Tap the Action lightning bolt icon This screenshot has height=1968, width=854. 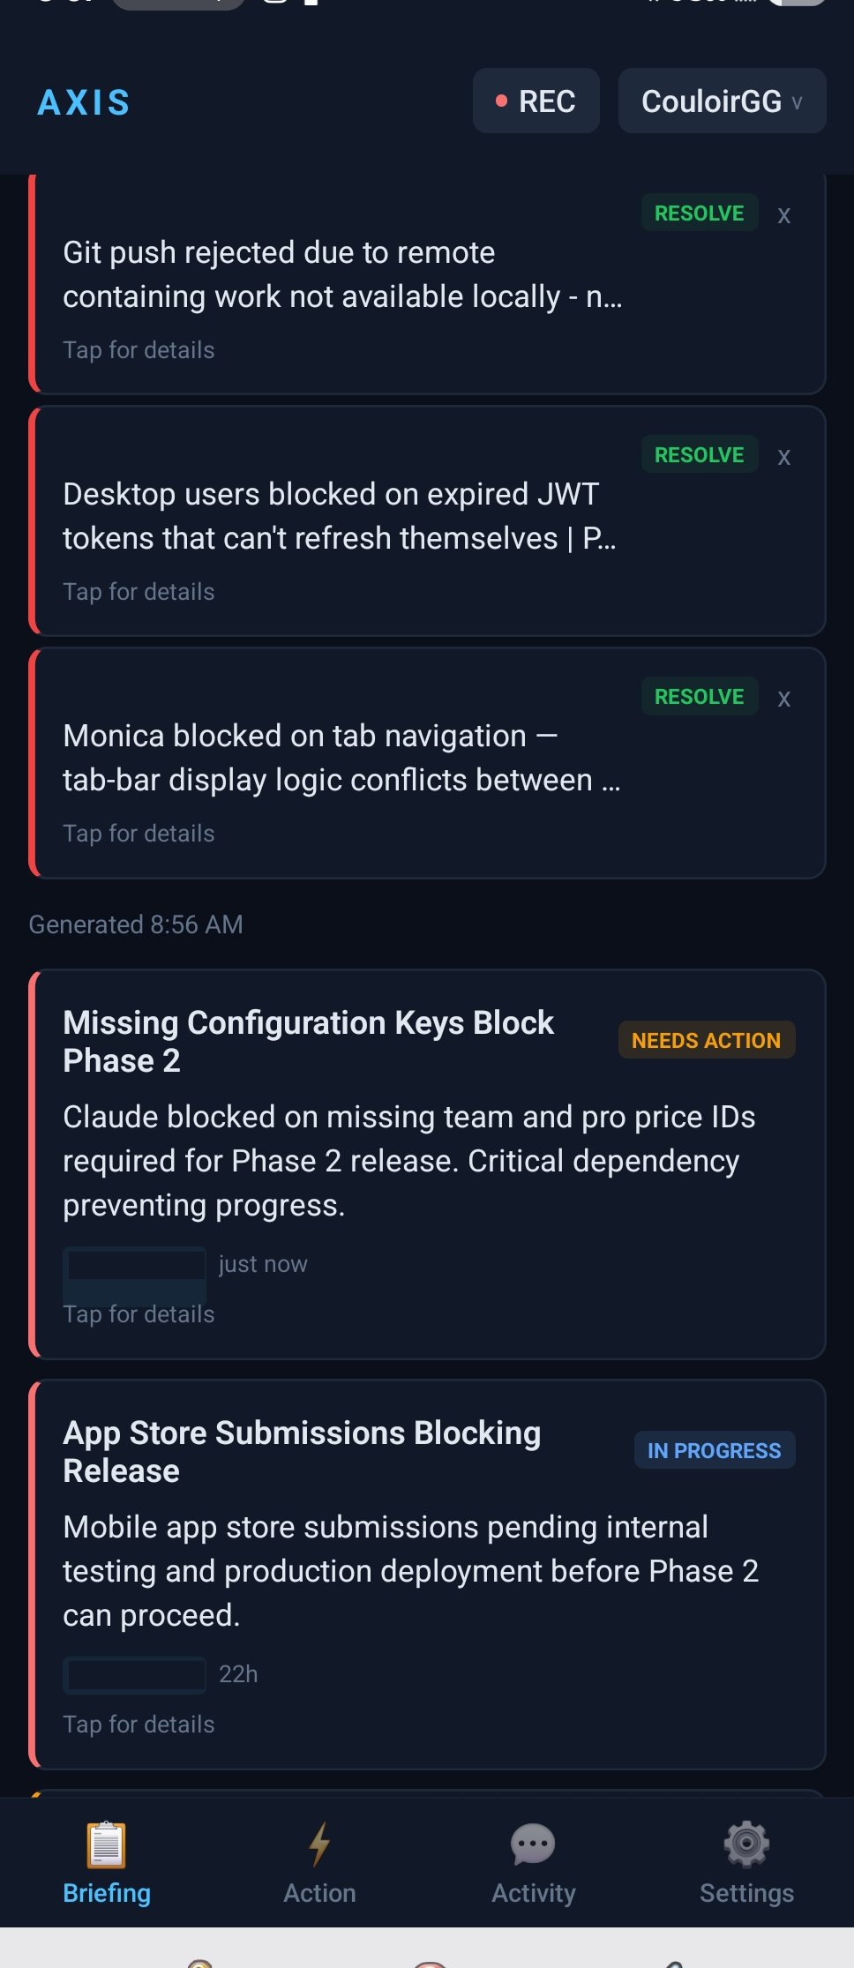319,1845
